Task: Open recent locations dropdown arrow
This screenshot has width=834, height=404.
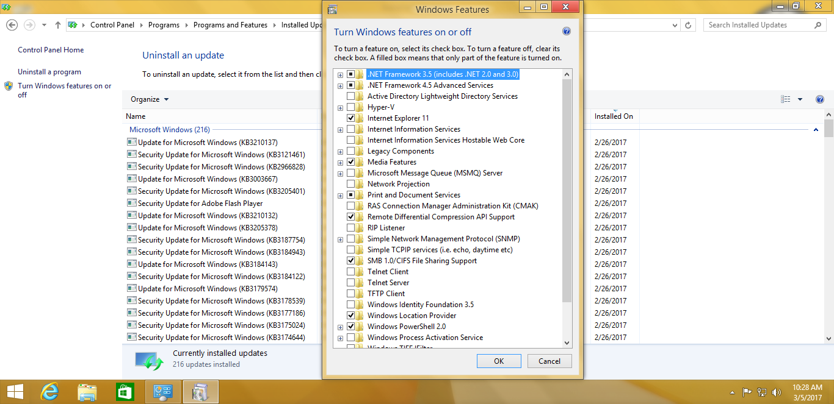Action: coord(44,25)
